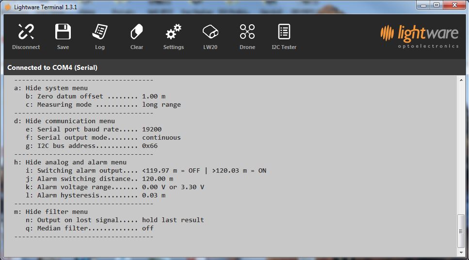The image size is (469, 260).
Task: Click the 'Hide filter menu' entry
Action: click(51, 212)
